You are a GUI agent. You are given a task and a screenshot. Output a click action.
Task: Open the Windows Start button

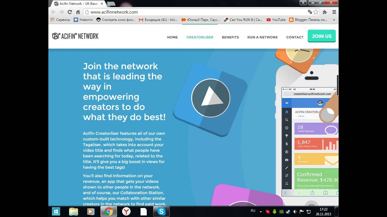(56, 212)
